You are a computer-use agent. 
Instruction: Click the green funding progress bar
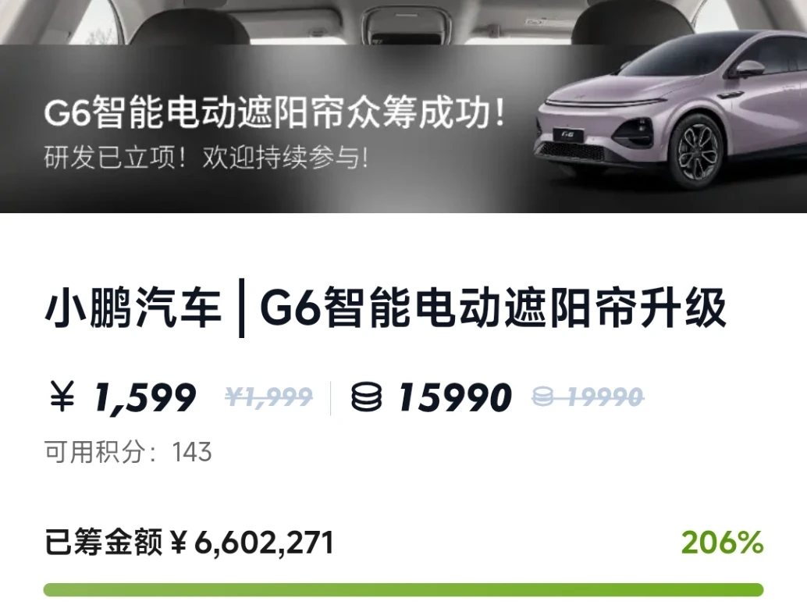point(403,589)
